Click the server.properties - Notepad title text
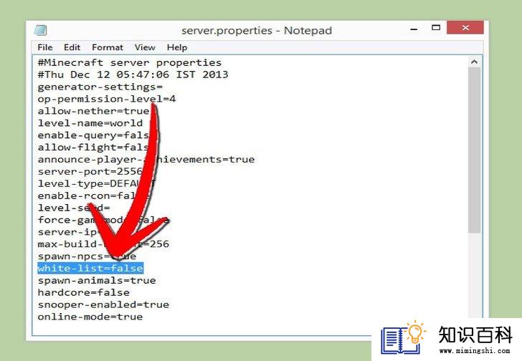 [257, 31]
